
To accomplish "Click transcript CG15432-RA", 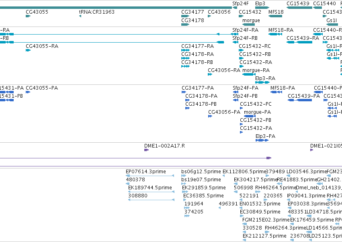I will click(256, 62).
